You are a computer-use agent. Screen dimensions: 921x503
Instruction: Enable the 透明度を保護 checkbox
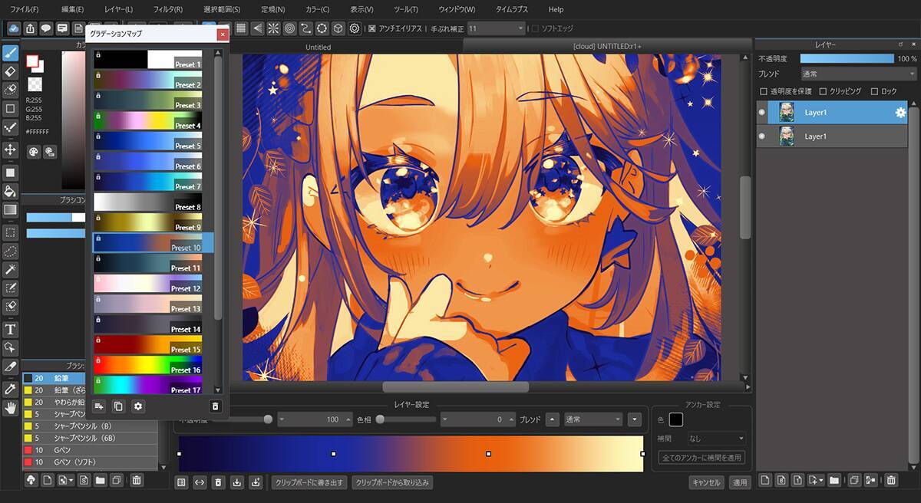pos(763,91)
